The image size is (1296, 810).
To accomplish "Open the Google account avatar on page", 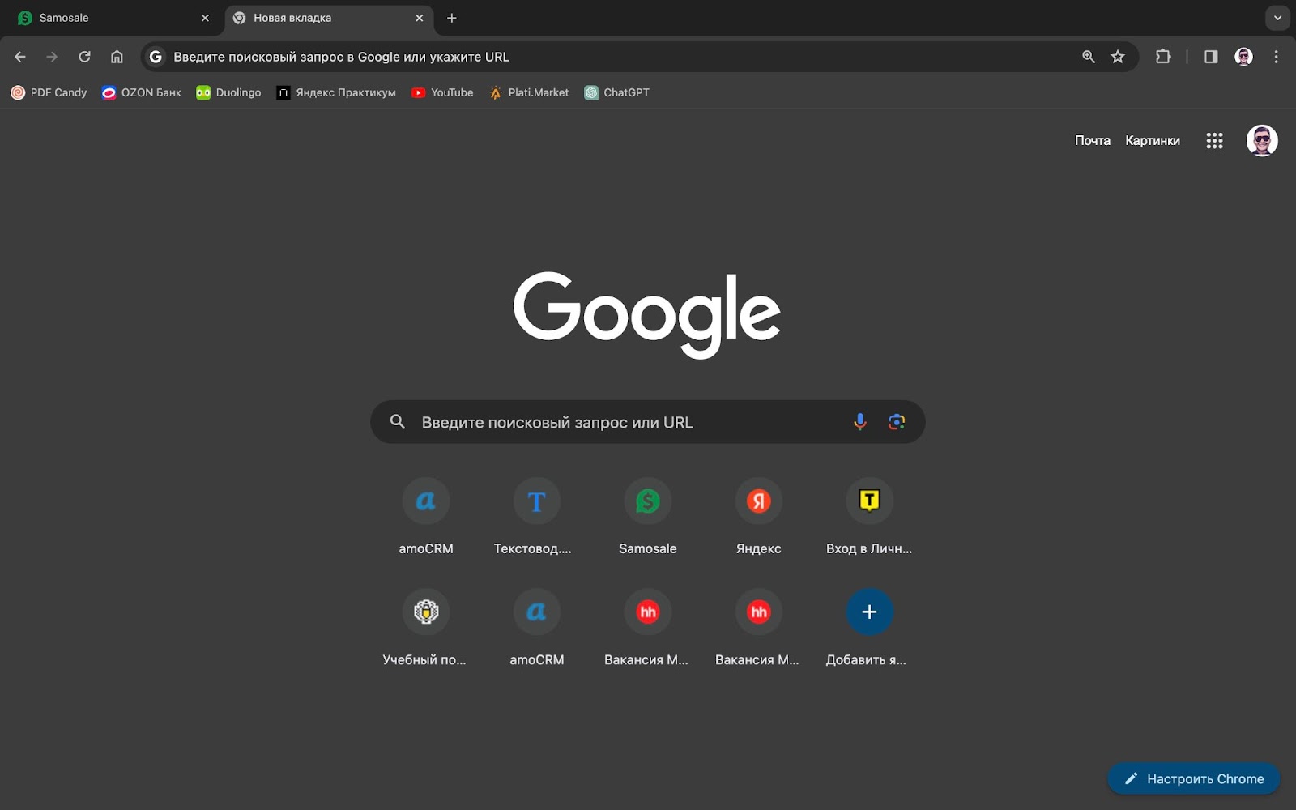I will coord(1262,141).
